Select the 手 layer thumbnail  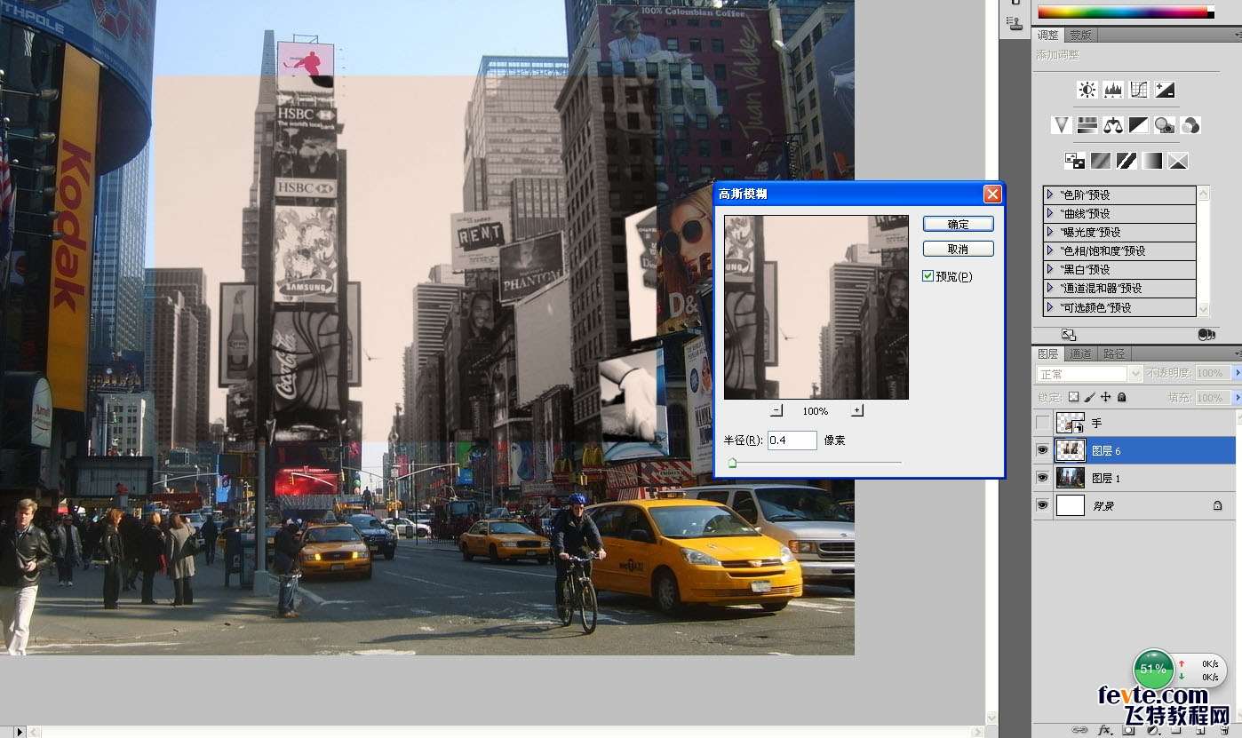(1070, 424)
